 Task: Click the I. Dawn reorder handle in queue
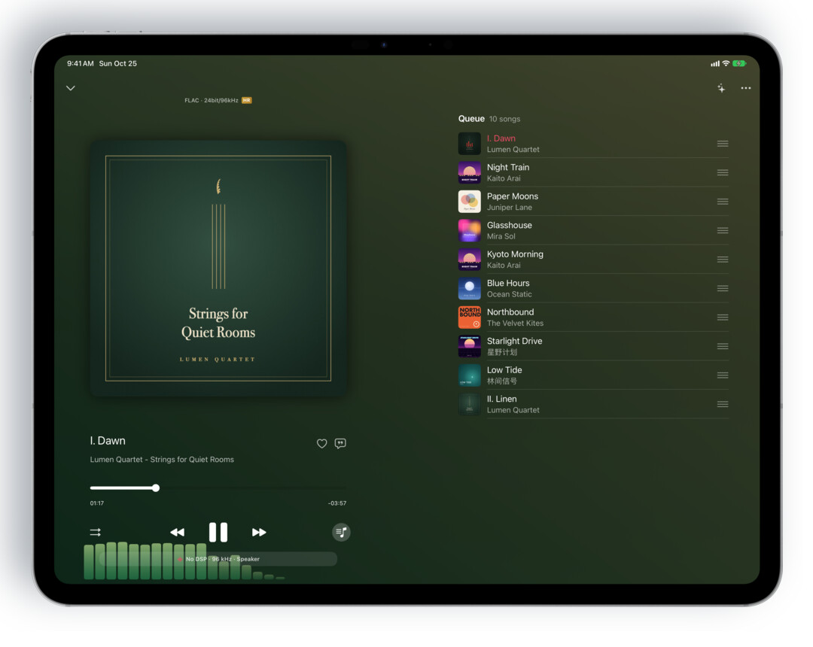(x=723, y=144)
